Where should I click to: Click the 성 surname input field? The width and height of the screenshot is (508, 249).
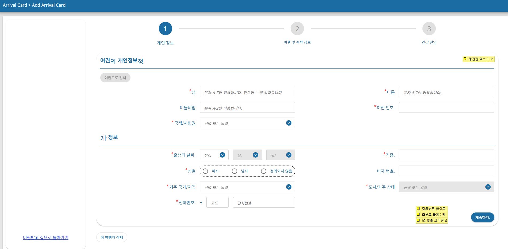247,92
